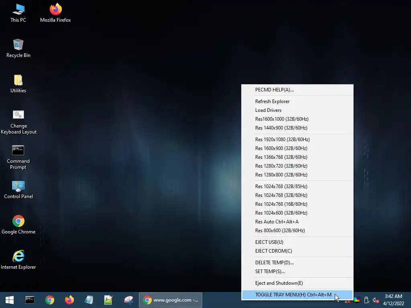Select the Change Keyboard Layout desktop icon
The height and width of the screenshot is (308, 411).
point(18,122)
